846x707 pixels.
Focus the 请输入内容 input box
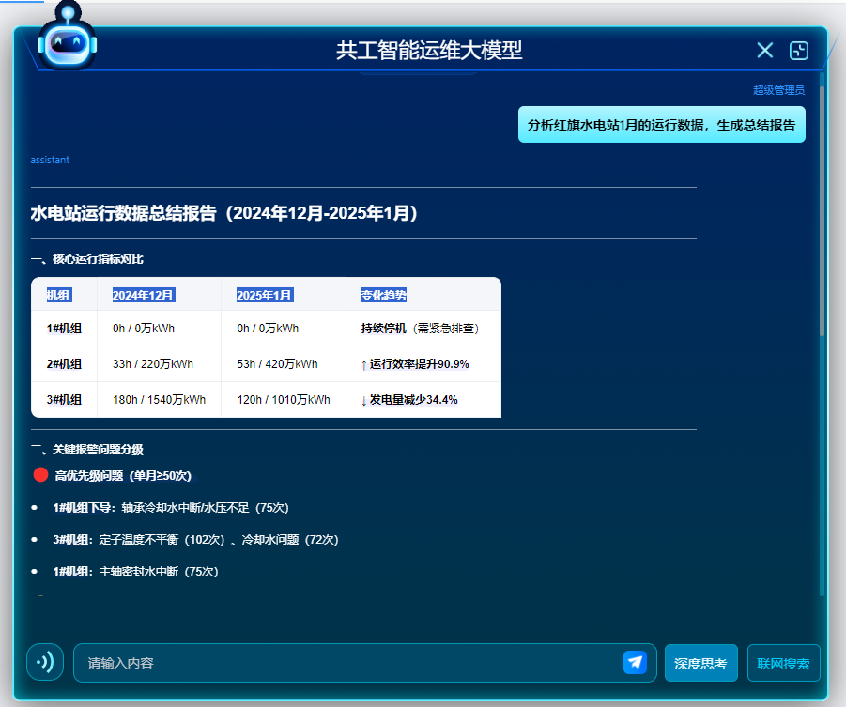(347, 663)
